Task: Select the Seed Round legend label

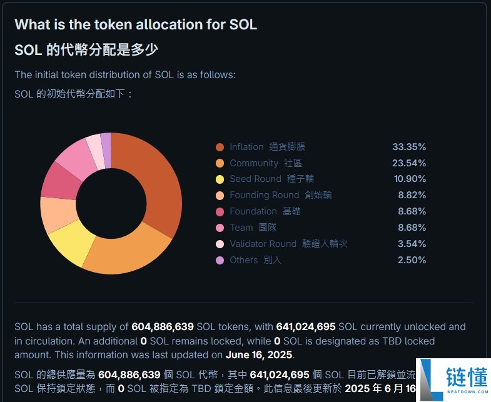Action: coord(271,179)
